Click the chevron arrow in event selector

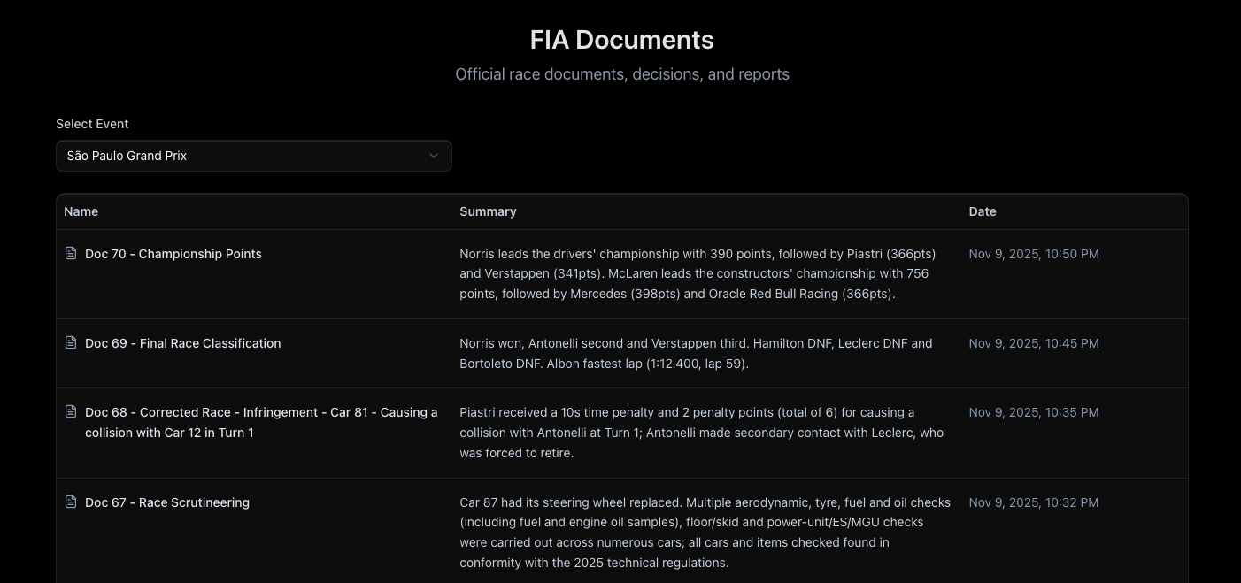434,156
